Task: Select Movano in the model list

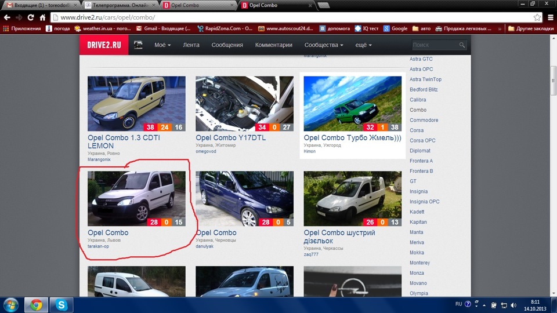Action: coord(418,283)
